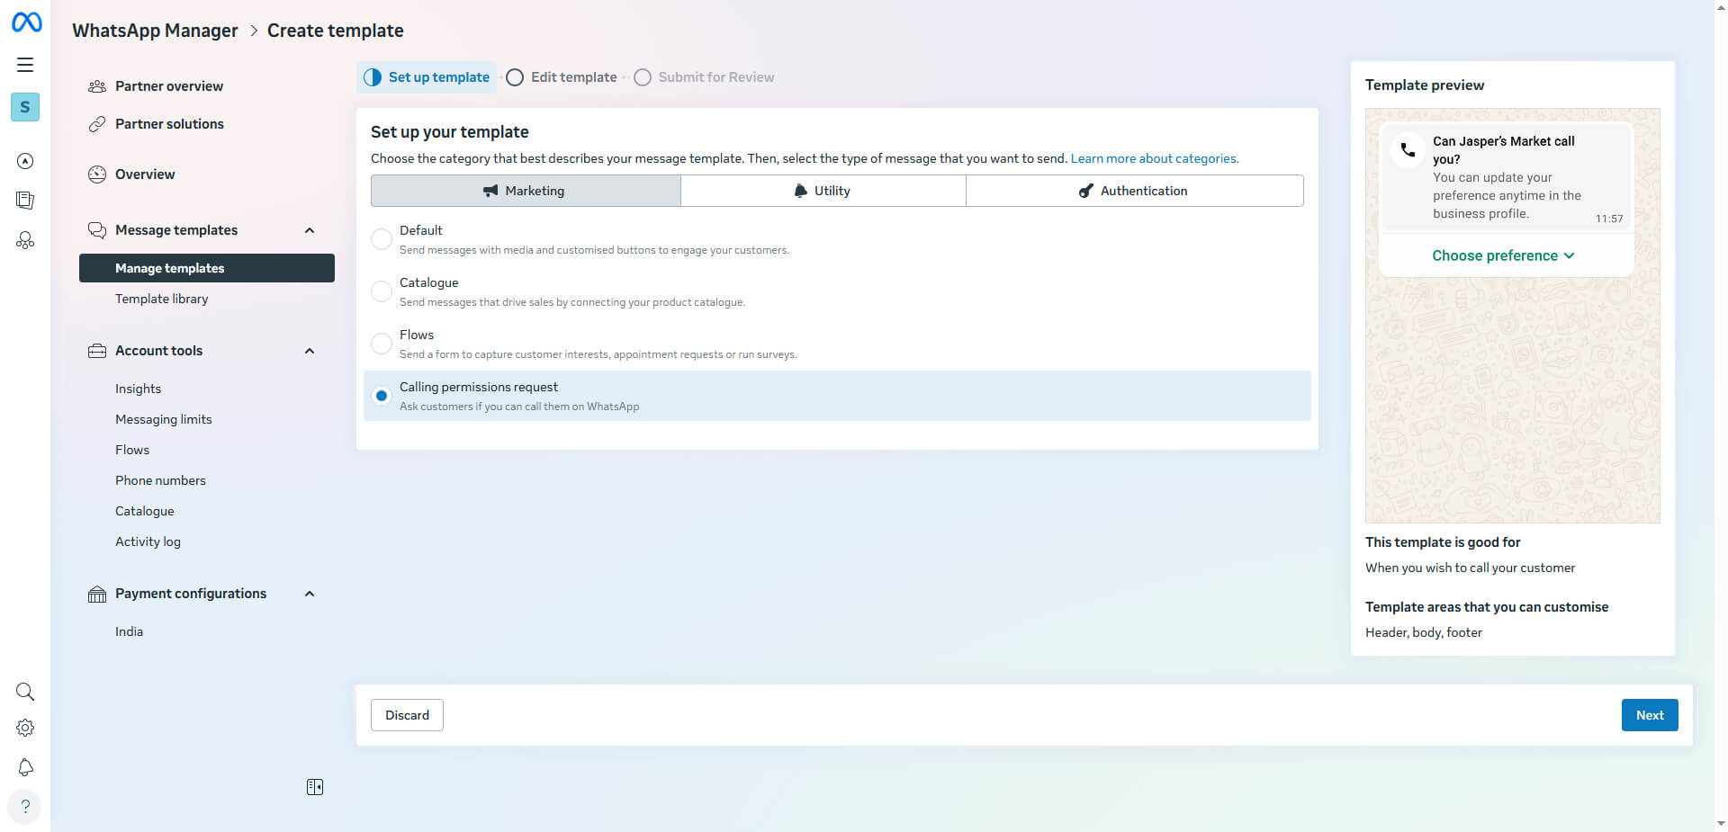Select the Catalogue radio option

click(382, 291)
